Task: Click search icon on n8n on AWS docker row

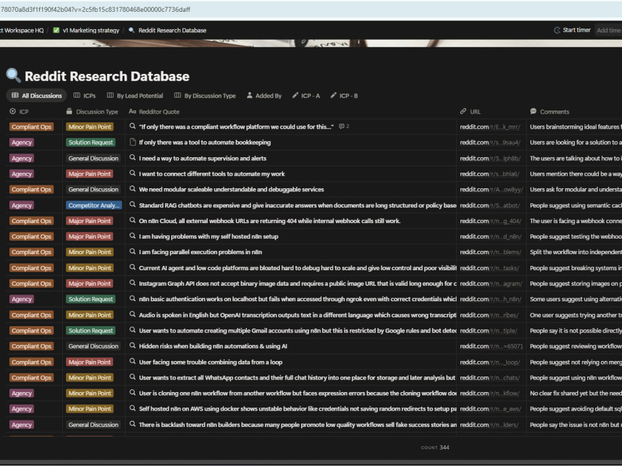Action: [x=132, y=408]
